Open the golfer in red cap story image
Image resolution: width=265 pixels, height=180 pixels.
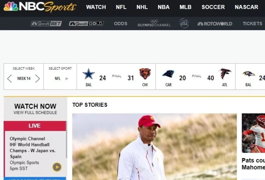[154, 147]
